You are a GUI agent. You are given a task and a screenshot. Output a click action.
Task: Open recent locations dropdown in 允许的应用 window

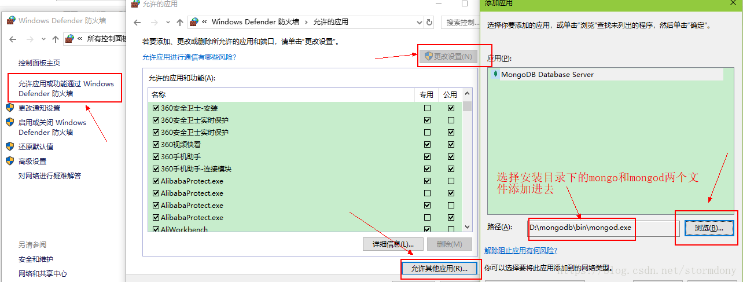click(168, 23)
